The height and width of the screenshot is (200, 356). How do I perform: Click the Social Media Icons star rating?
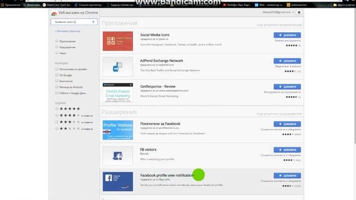pos(291,46)
